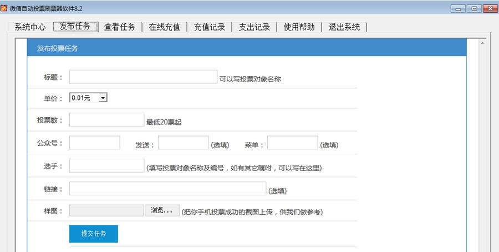The height and width of the screenshot is (252, 499).
Task: Focus the 标题 input field
Action: coord(143,77)
